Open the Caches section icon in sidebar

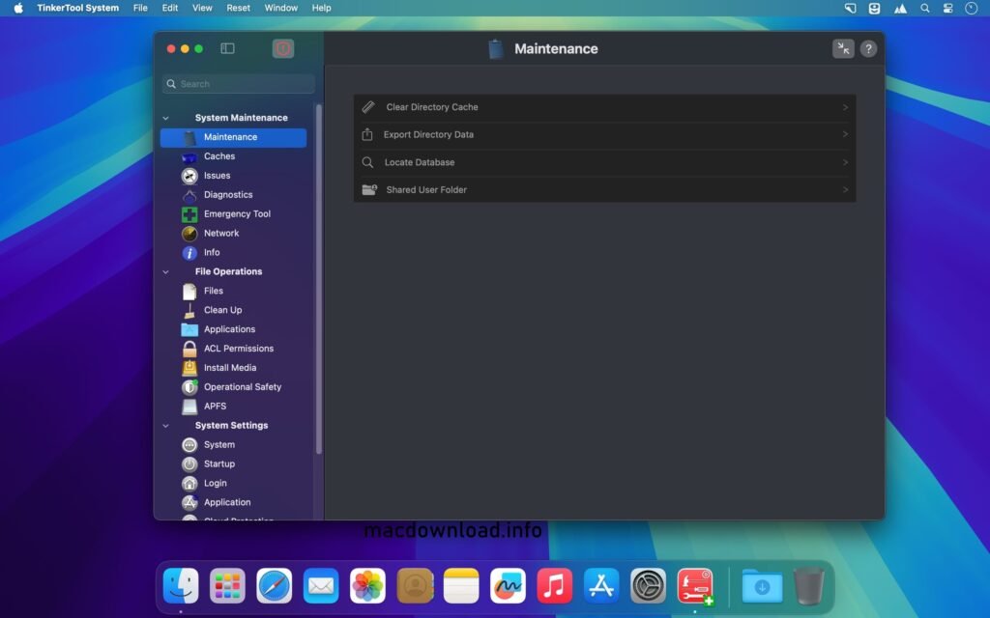coord(191,155)
